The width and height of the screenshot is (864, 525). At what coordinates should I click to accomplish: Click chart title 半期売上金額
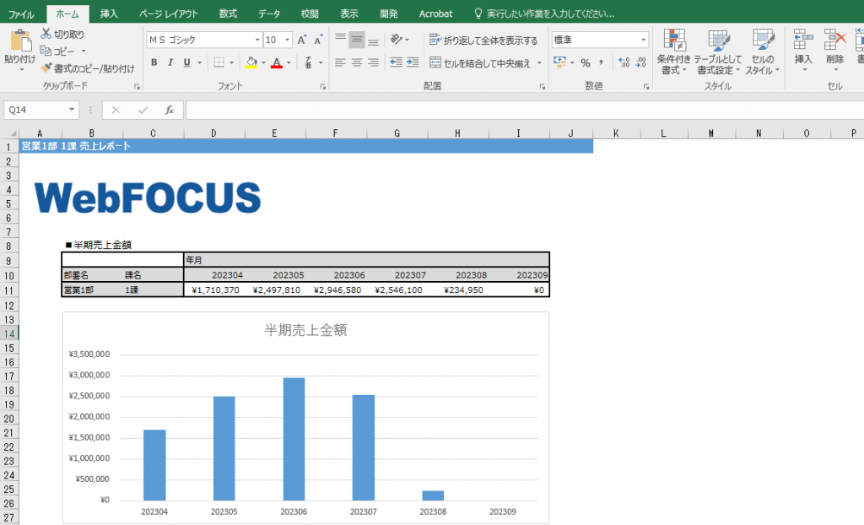coord(305,330)
